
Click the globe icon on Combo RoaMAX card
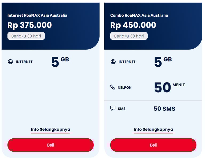[x=113, y=62]
